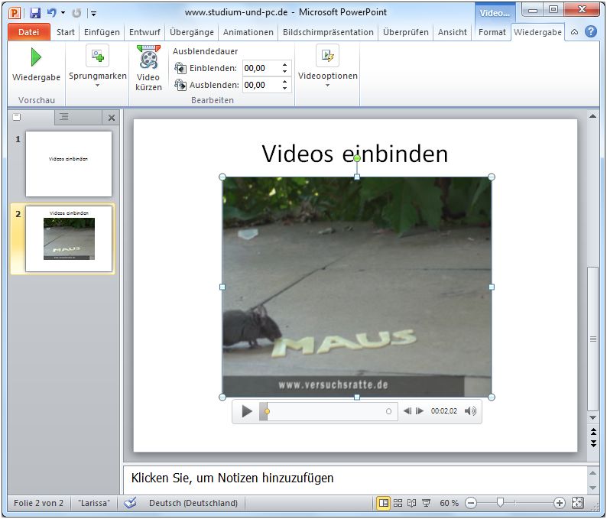This screenshot has height=519, width=607.
Task: Decrease the Einblenden fade-in value
Action: pos(285,72)
